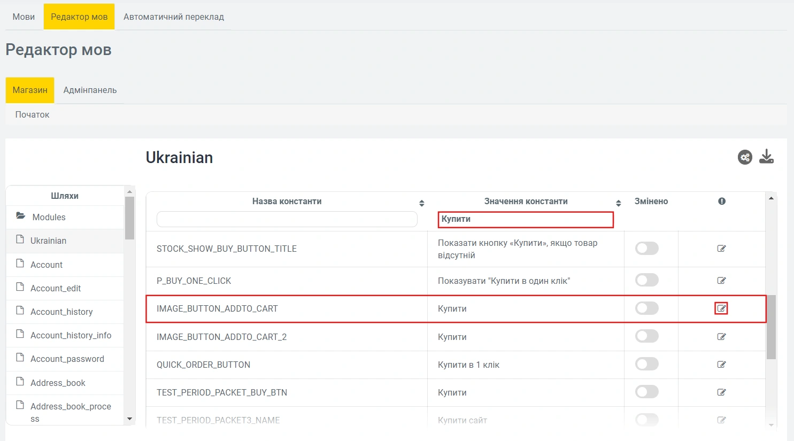Open the Modules folder in paths
This screenshot has height=441, width=794.
pyautogui.click(x=49, y=217)
